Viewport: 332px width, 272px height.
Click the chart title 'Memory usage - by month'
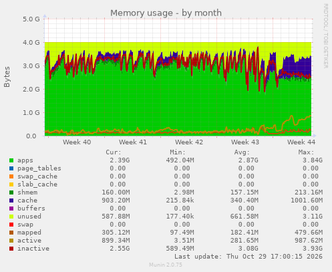pos(166,13)
